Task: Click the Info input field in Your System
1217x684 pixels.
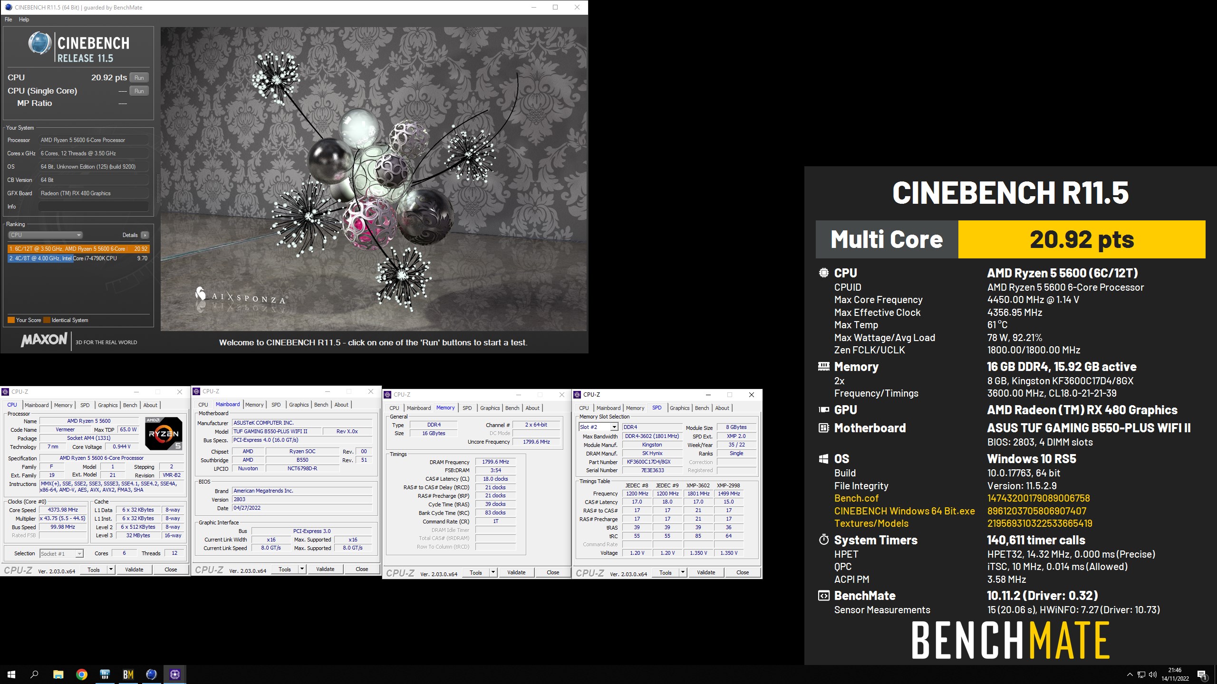Action: tap(93, 207)
